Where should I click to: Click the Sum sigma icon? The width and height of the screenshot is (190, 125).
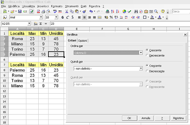41,24
